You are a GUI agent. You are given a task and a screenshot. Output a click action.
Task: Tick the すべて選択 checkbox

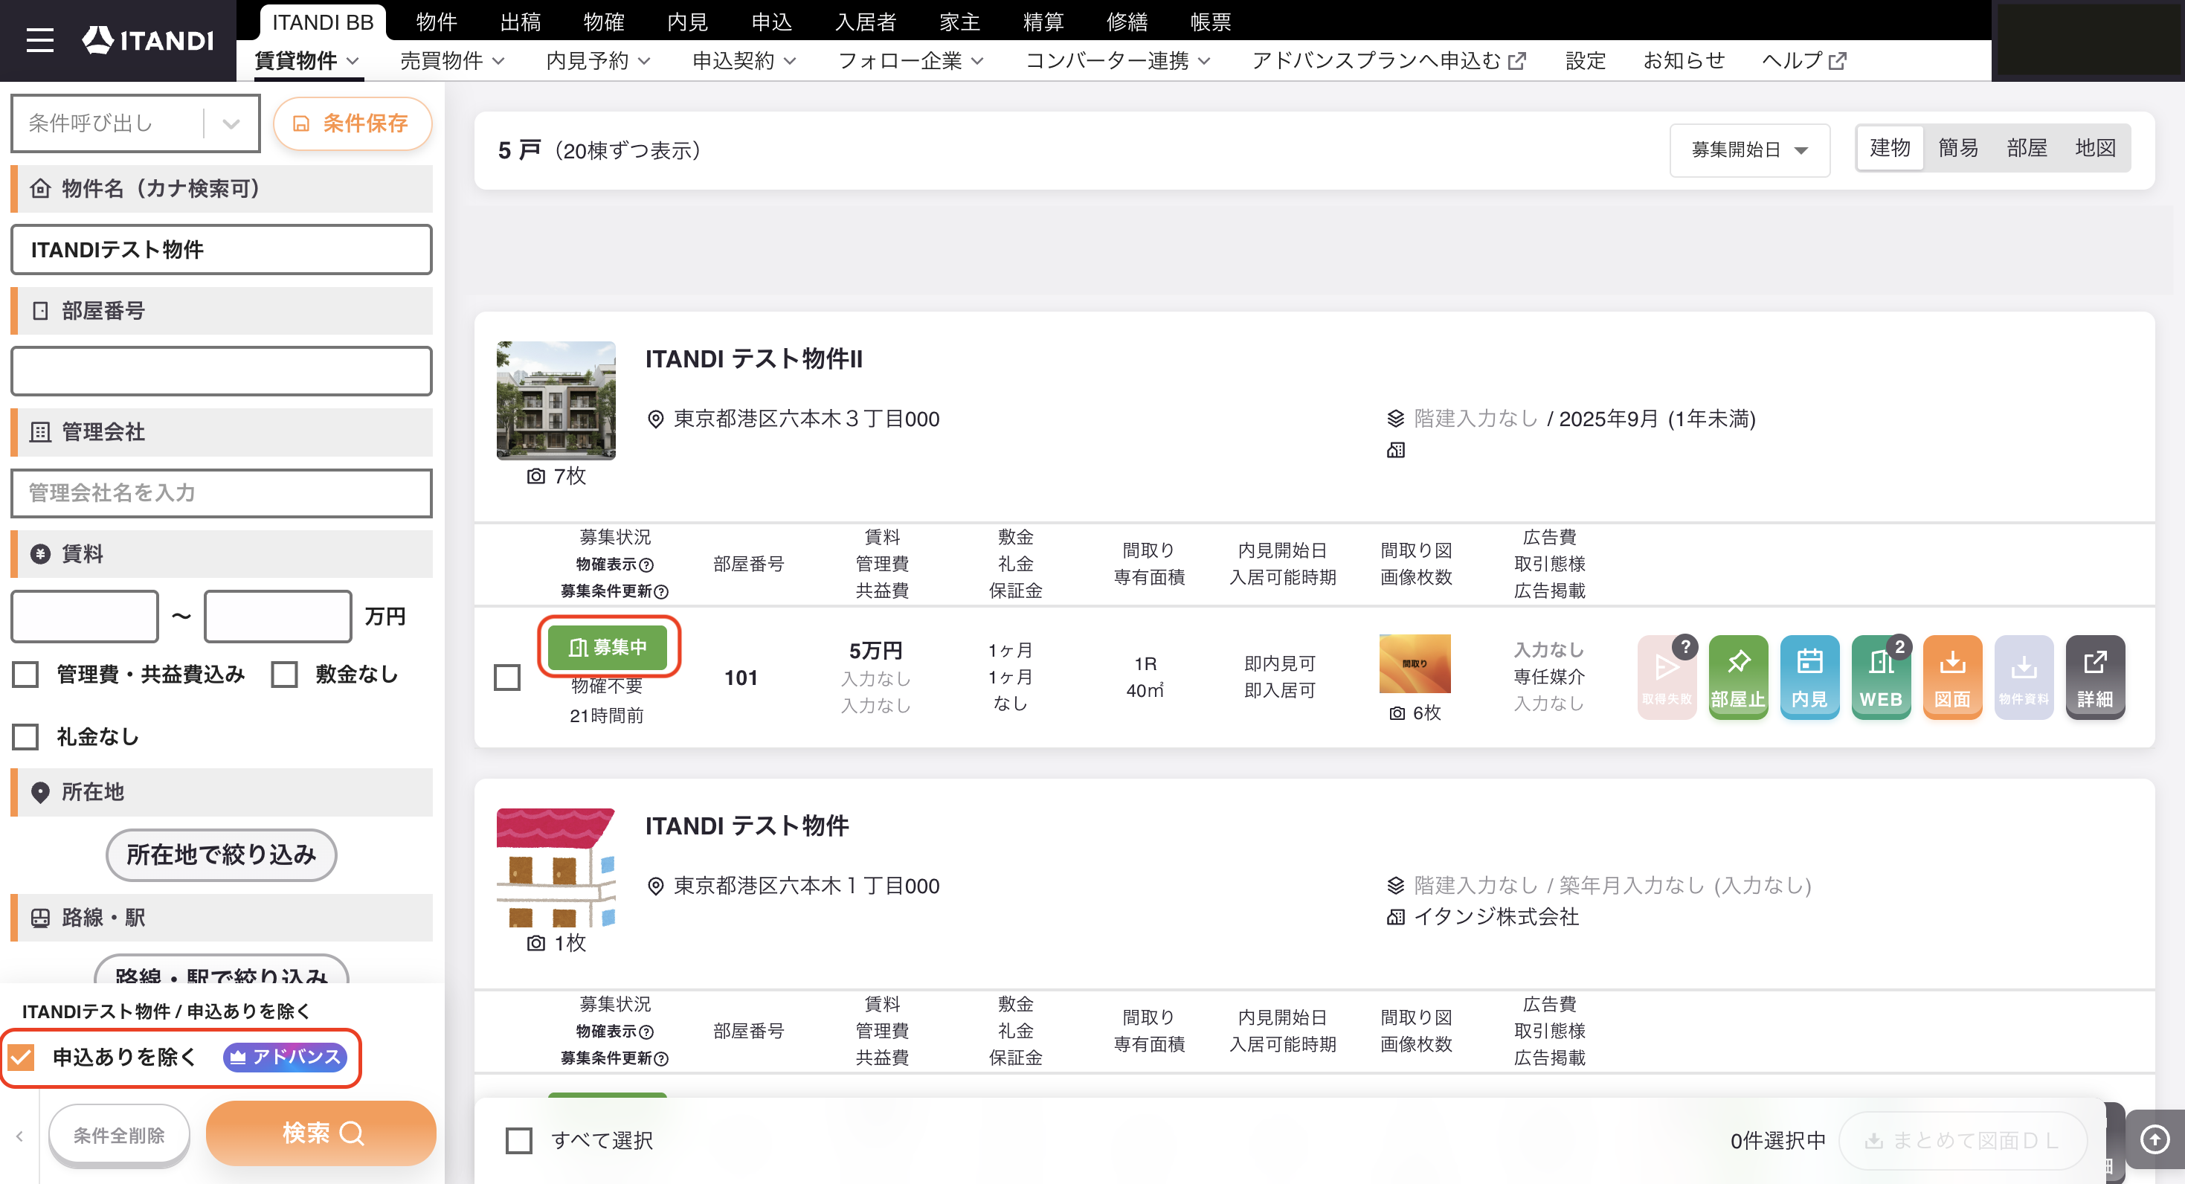click(518, 1141)
